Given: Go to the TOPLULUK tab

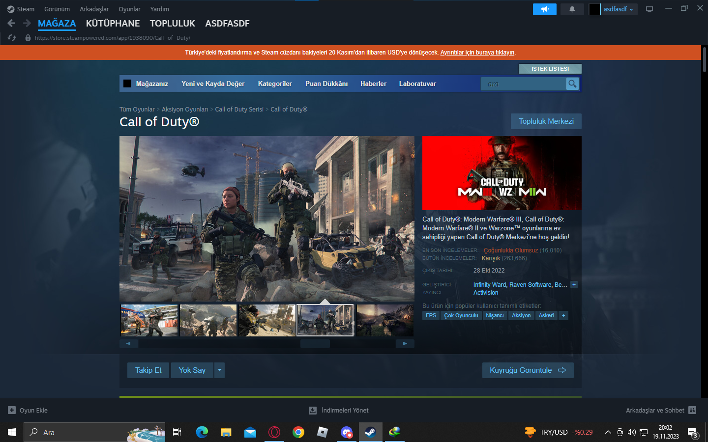Looking at the screenshot, I should coord(173,24).
